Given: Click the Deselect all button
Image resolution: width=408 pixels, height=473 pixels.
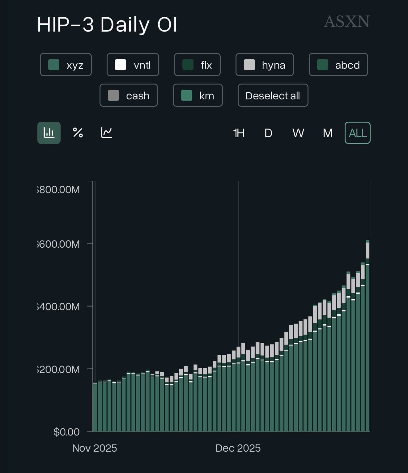Looking at the screenshot, I should (x=273, y=95).
